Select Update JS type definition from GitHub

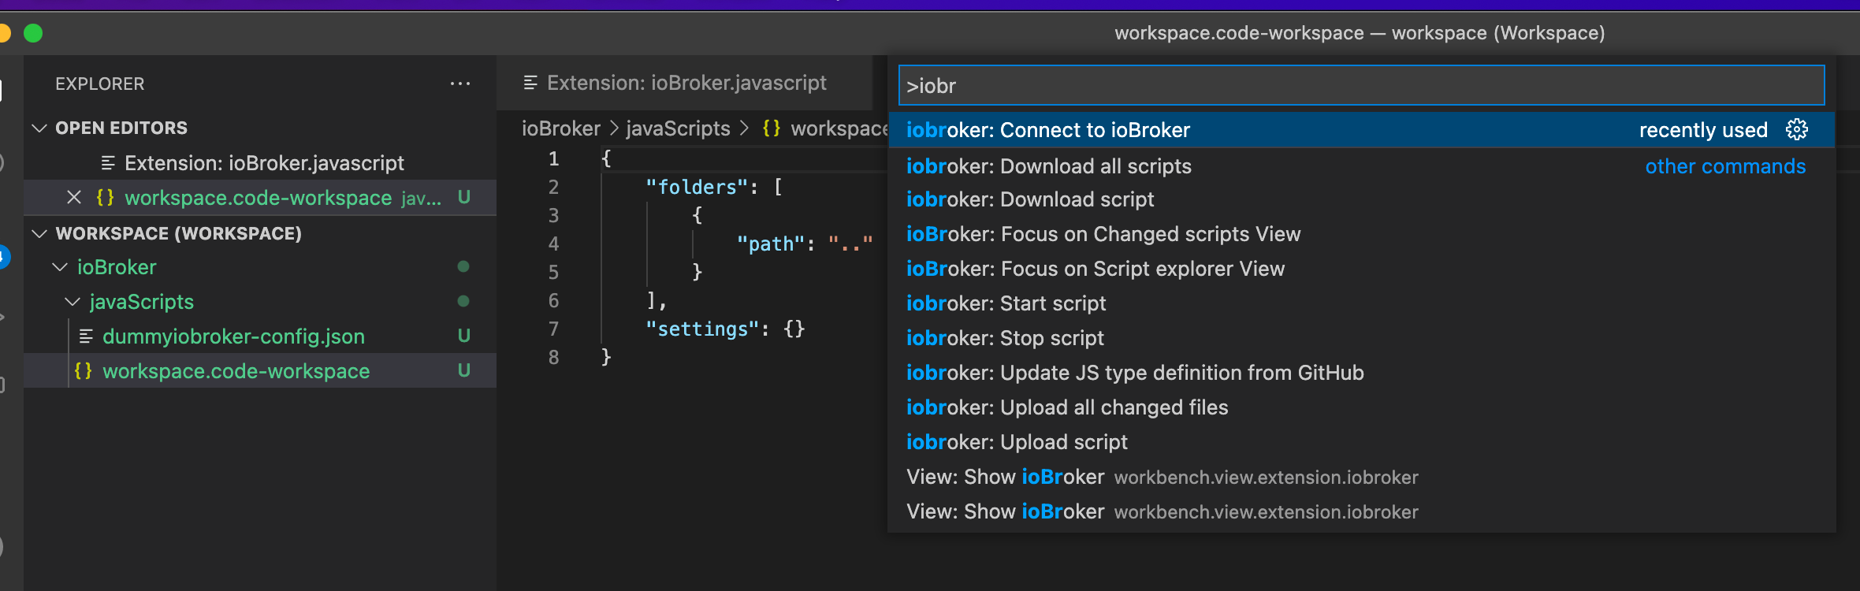pos(1361,373)
